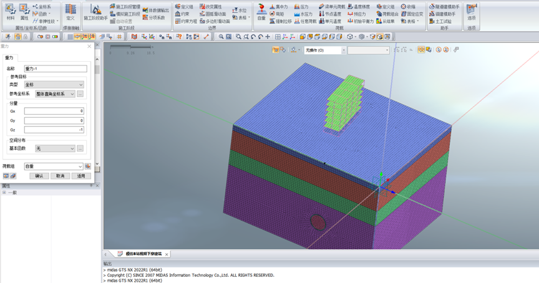Open the 基本函数 dropdown showing 无
This screenshot has width=539, height=283.
[55, 148]
